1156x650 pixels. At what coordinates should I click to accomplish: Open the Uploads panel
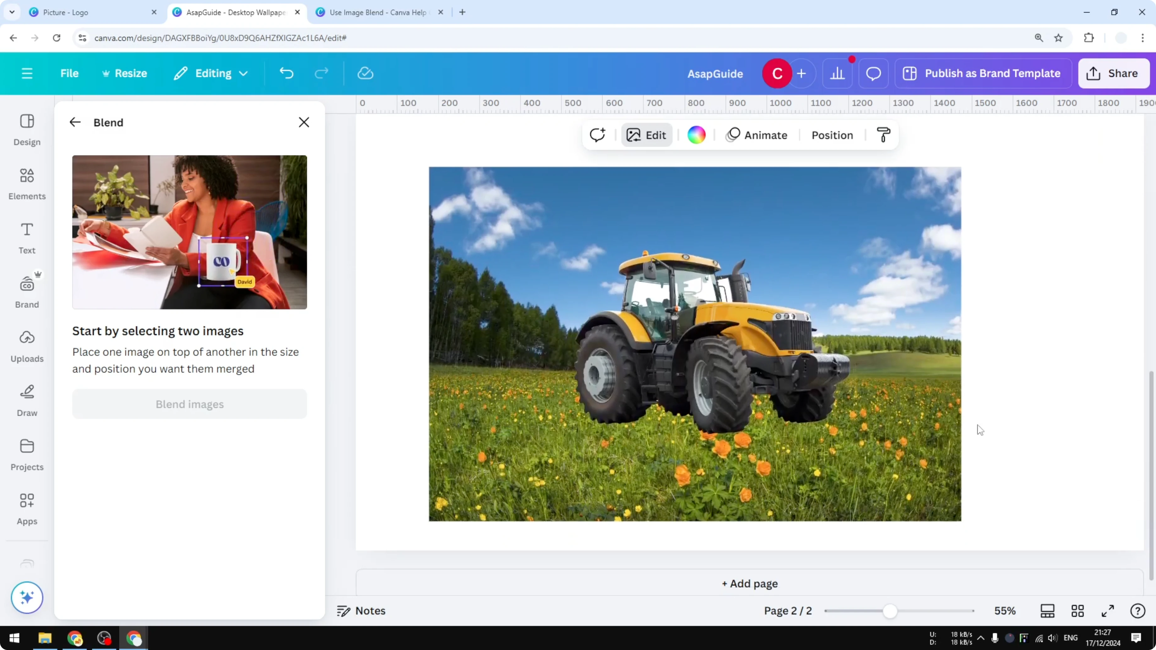point(26,345)
